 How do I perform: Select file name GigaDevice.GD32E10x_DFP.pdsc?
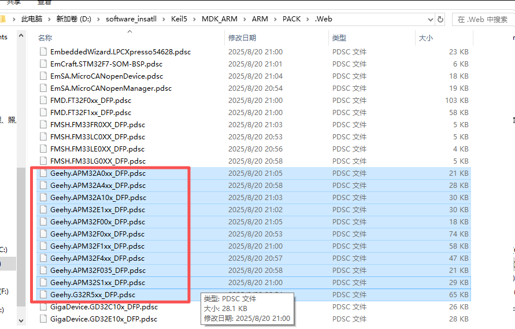[x=104, y=320]
